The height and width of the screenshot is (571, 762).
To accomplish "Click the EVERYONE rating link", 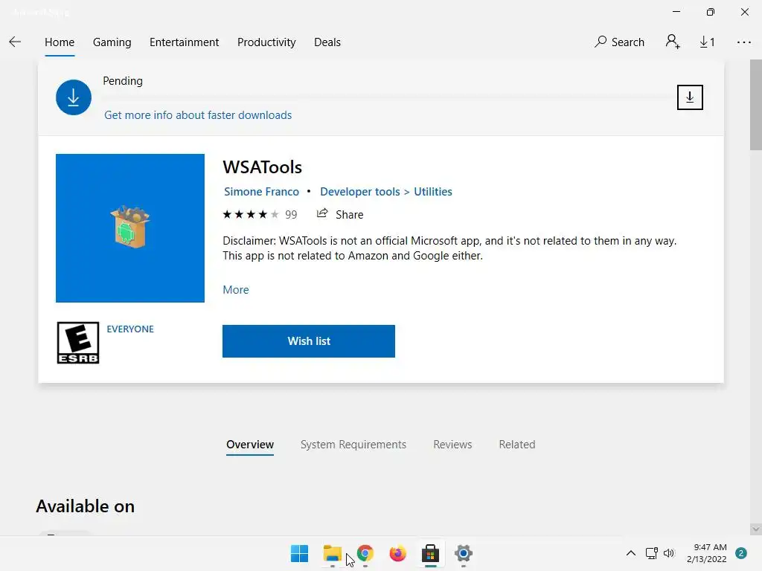I will tap(130, 329).
